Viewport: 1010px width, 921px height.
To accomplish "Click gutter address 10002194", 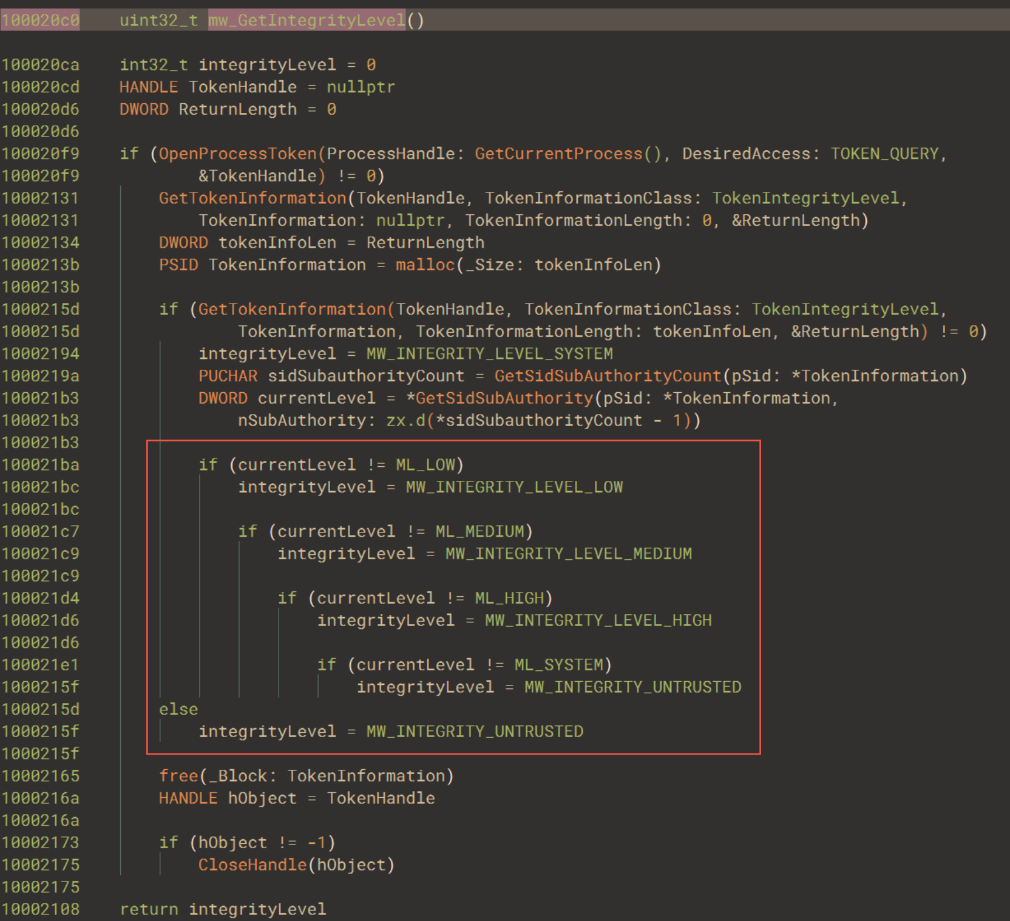I will 41,353.
